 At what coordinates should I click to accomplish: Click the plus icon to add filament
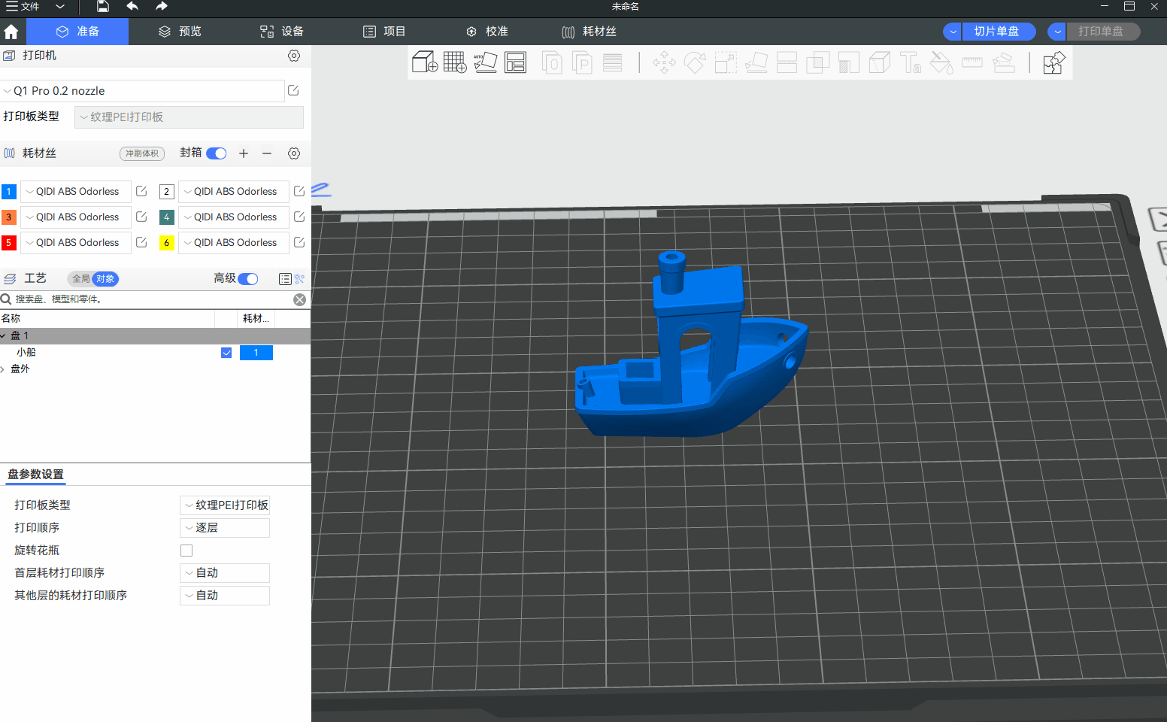pos(244,153)
